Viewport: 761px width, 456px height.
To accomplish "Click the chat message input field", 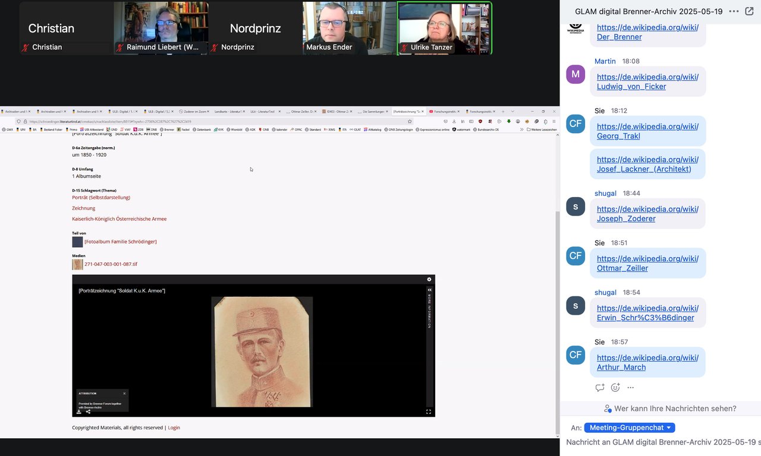I will point(663,442).
